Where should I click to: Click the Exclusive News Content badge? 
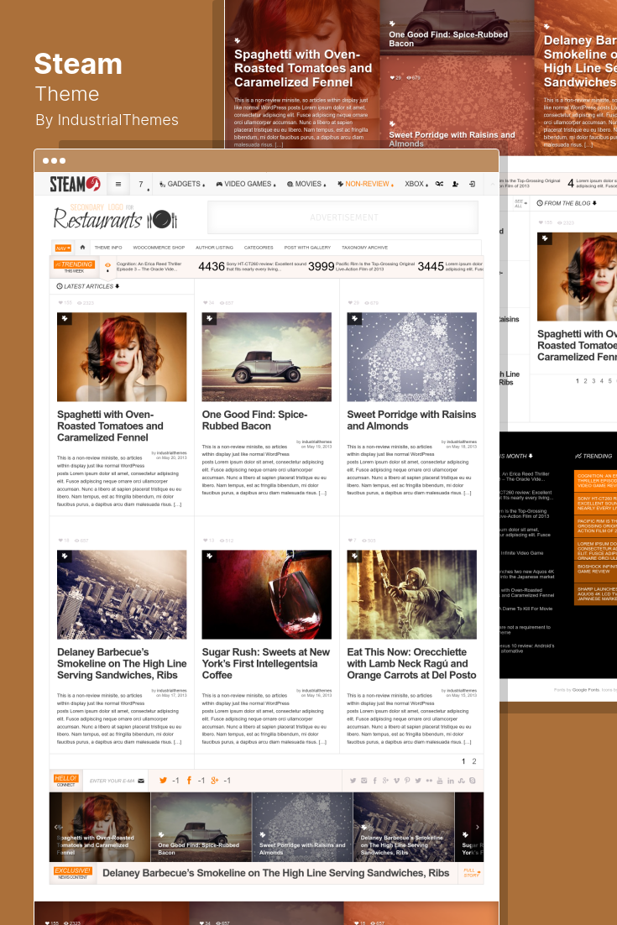point(72,873)
